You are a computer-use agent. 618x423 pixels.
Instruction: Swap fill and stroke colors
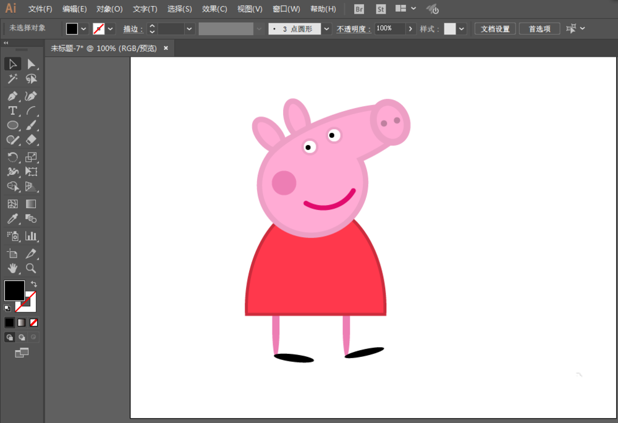click(x=34, y=283)
